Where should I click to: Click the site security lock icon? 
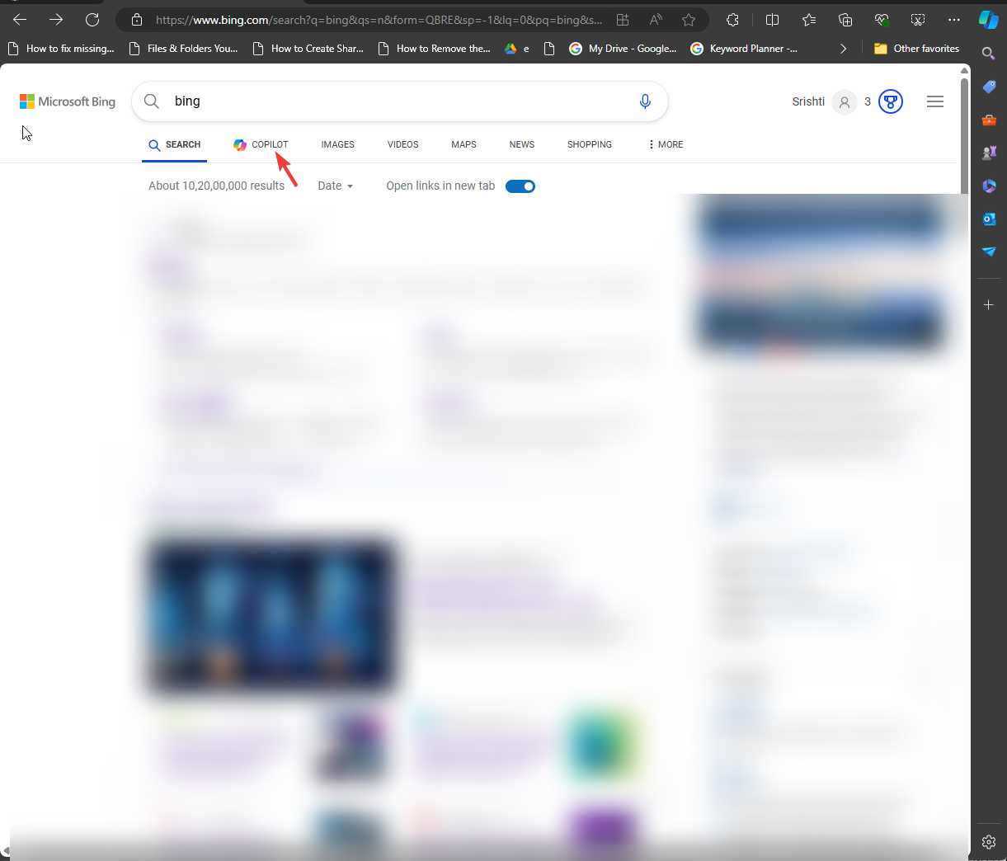(x=136, y=20)
